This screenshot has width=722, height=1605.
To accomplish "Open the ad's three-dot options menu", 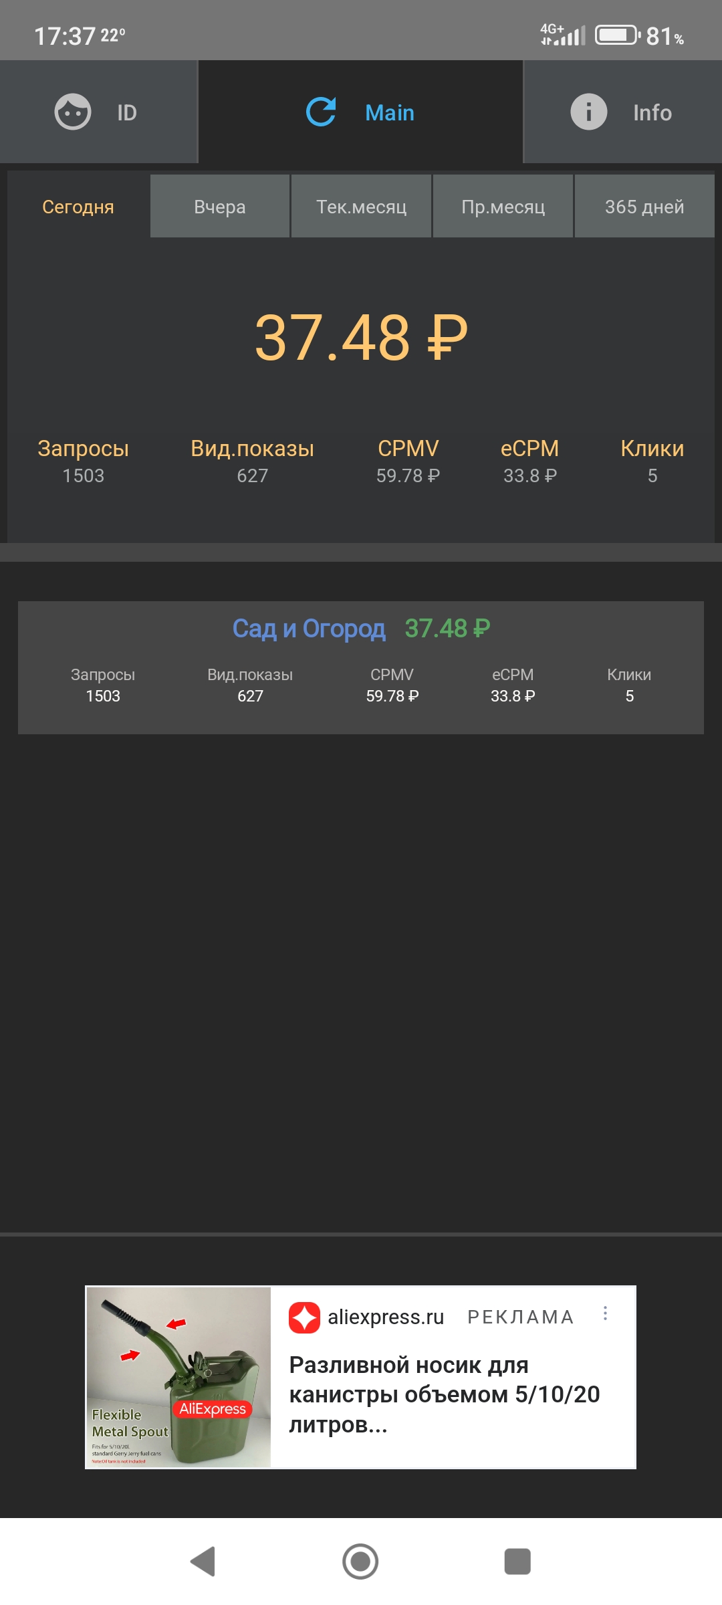I will [x=605, y=1313].
